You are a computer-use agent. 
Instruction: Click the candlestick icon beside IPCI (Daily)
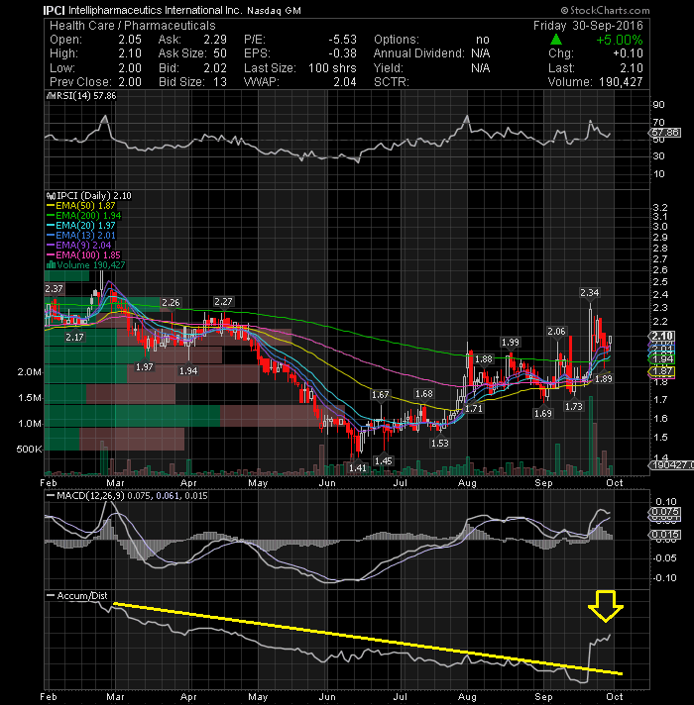(51, 196)
